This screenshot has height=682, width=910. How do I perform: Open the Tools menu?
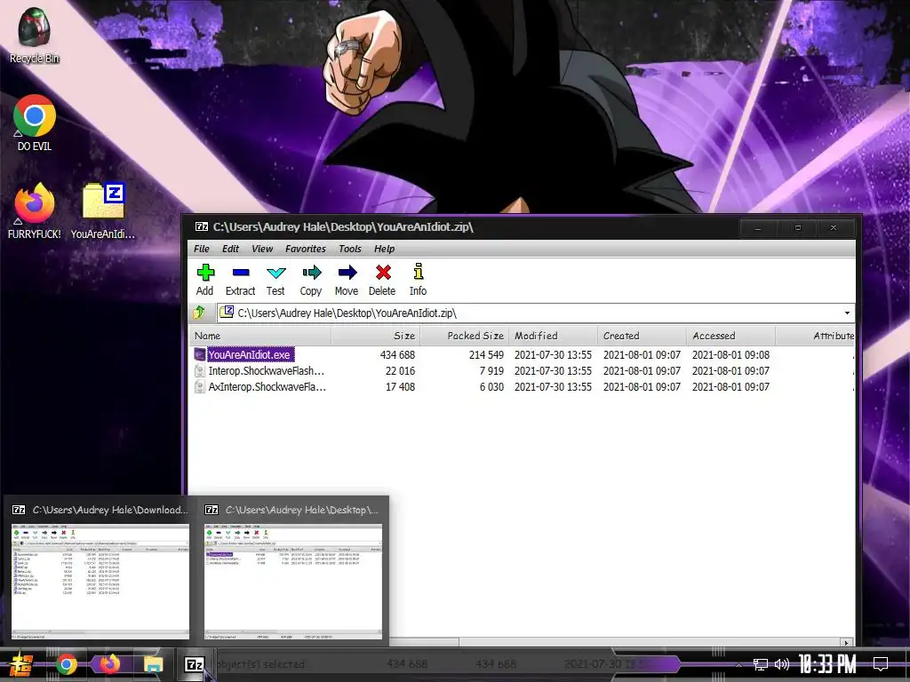350,249
